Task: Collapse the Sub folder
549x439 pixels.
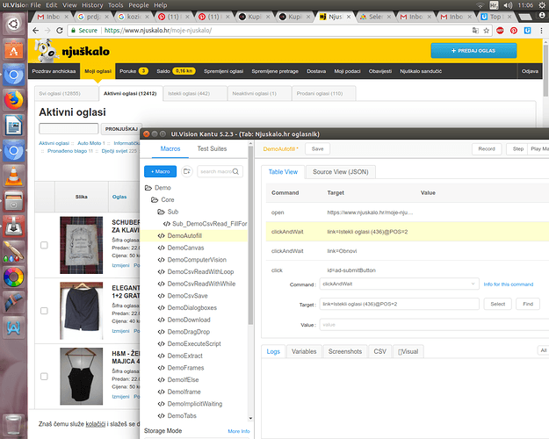Action: (x=161, y=212)
